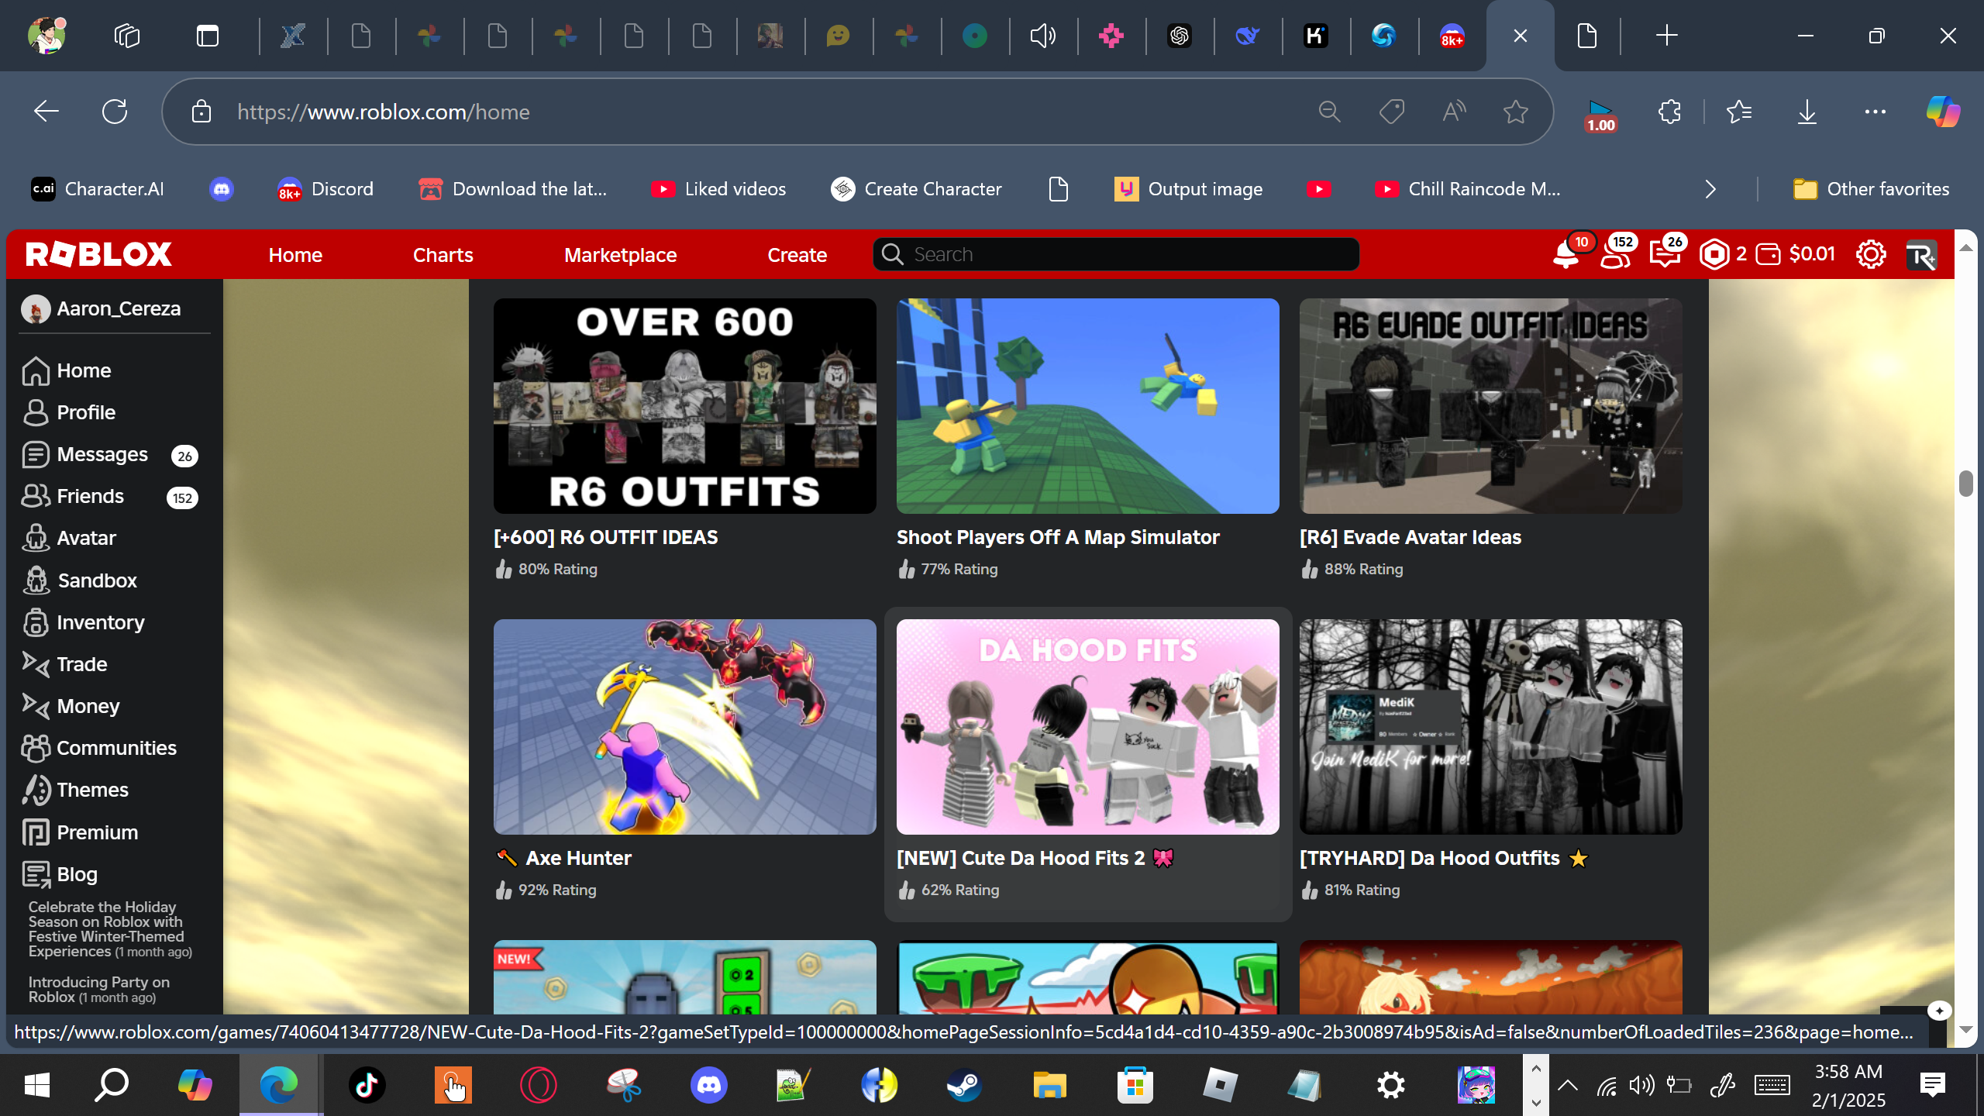The width and height of the screenshot is (1984, 1116).
Task: Toggle favorite star in address bar
Action: click(1515, 112)
